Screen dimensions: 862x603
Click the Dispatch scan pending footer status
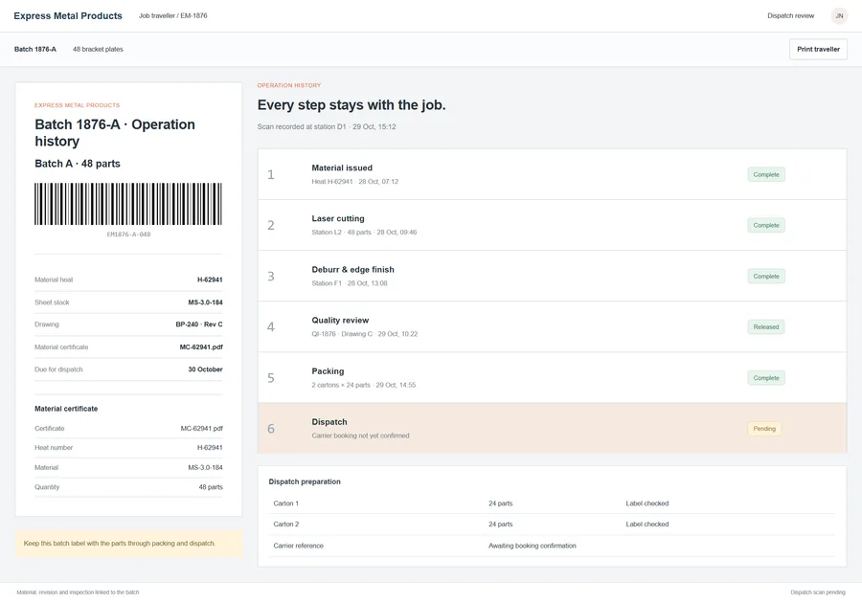click(x=818, y=592)
